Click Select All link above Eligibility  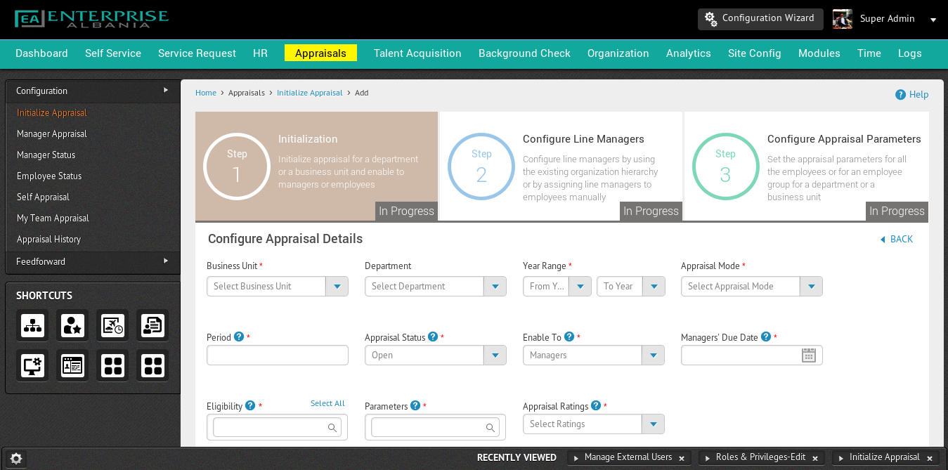[x=327, y=403]
